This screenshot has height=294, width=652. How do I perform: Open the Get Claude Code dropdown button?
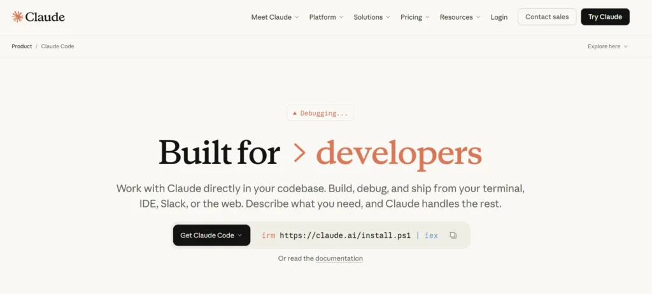(211, 235)
